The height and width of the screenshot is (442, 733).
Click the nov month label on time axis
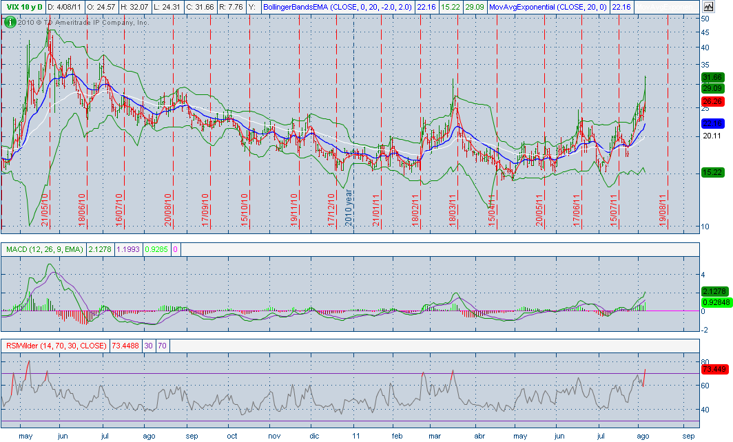click(274, 436)
